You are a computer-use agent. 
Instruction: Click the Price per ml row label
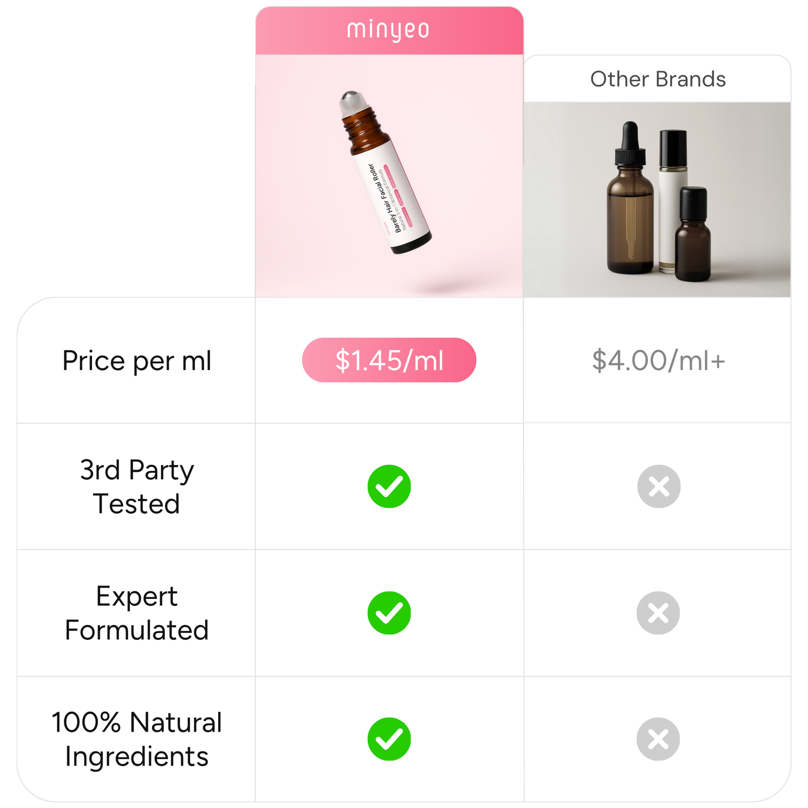(137, 360)
